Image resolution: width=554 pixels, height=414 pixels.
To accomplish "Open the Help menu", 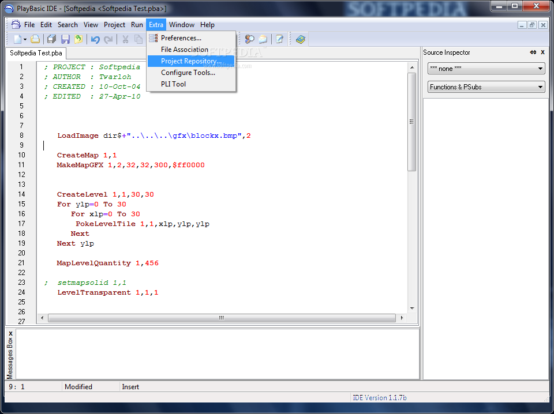I will coord(207,25).
